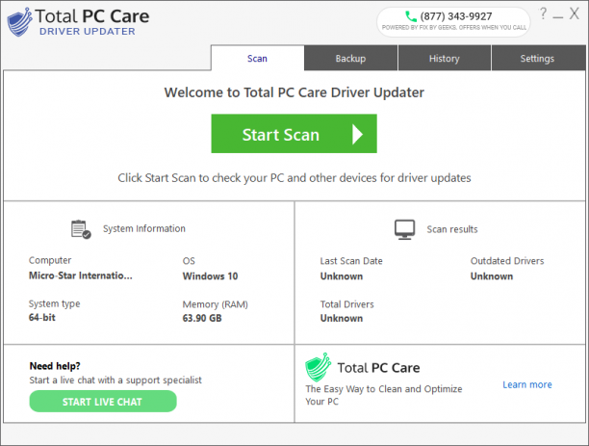Follow the Learn more link
This screenshot has width=589, height=446.
coord(527,384)
